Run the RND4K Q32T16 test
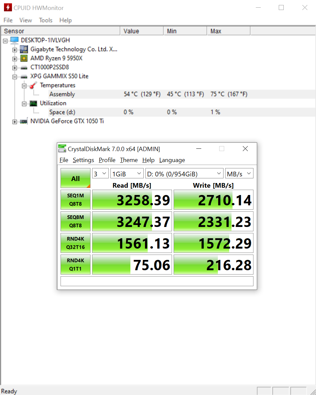The image size is (316, 395). (x=76, y=243)
